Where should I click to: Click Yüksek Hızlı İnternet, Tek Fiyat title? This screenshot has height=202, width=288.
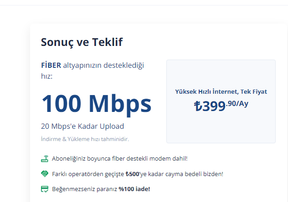coord(221,91)
